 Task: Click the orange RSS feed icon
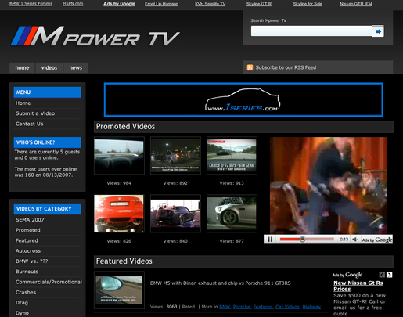(250, 67)
